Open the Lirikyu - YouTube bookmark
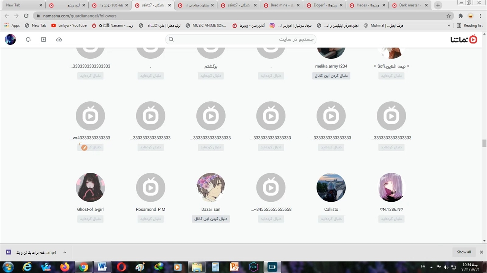The height and width of the screenshot is (273, 487). pyautogui.click(x=69, y=25)
